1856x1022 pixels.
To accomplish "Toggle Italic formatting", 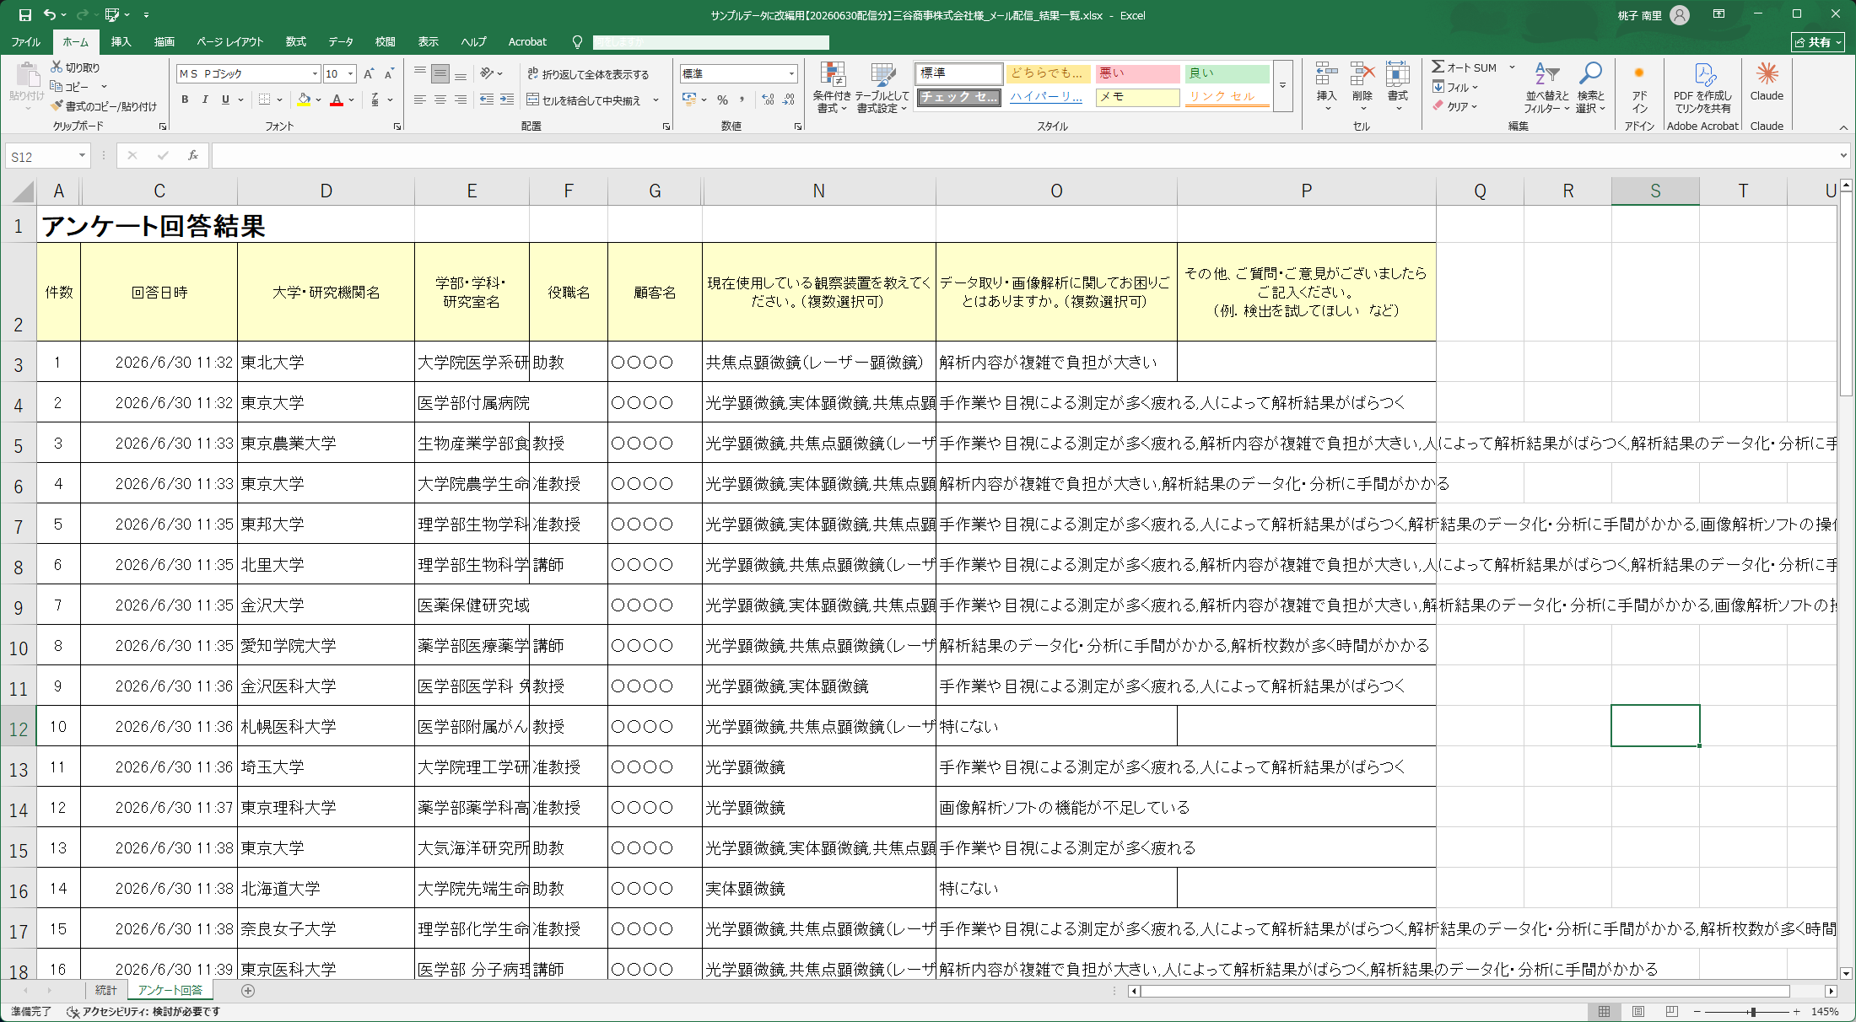I will click(205, 100).
